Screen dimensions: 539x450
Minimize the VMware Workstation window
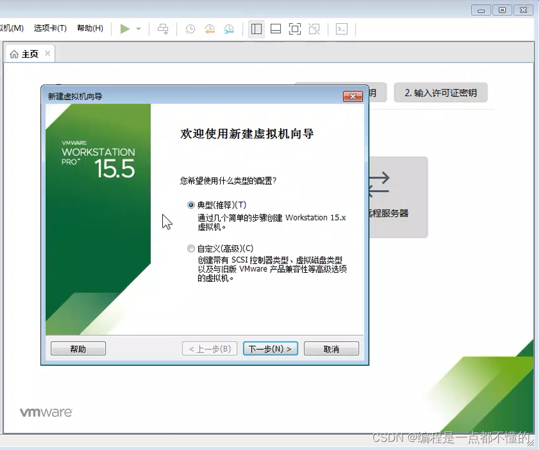click(x=481, y=10)
